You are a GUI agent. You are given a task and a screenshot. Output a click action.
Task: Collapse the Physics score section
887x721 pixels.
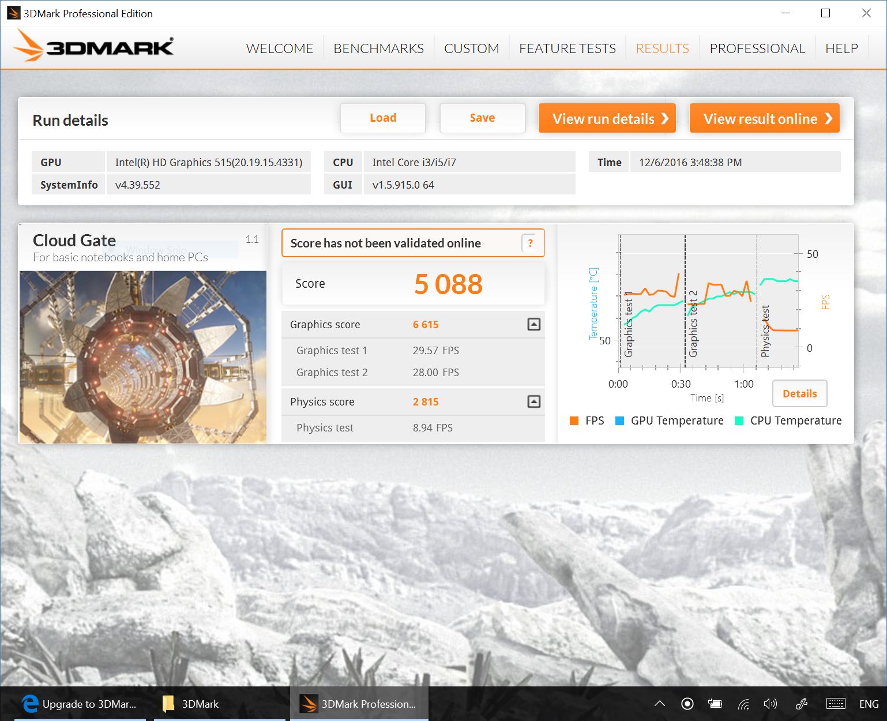click(534, 401)
